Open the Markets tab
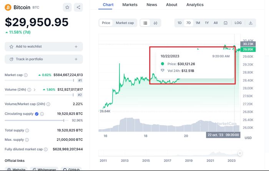Viewport: 269px width, 171px height. coord(130,5)
